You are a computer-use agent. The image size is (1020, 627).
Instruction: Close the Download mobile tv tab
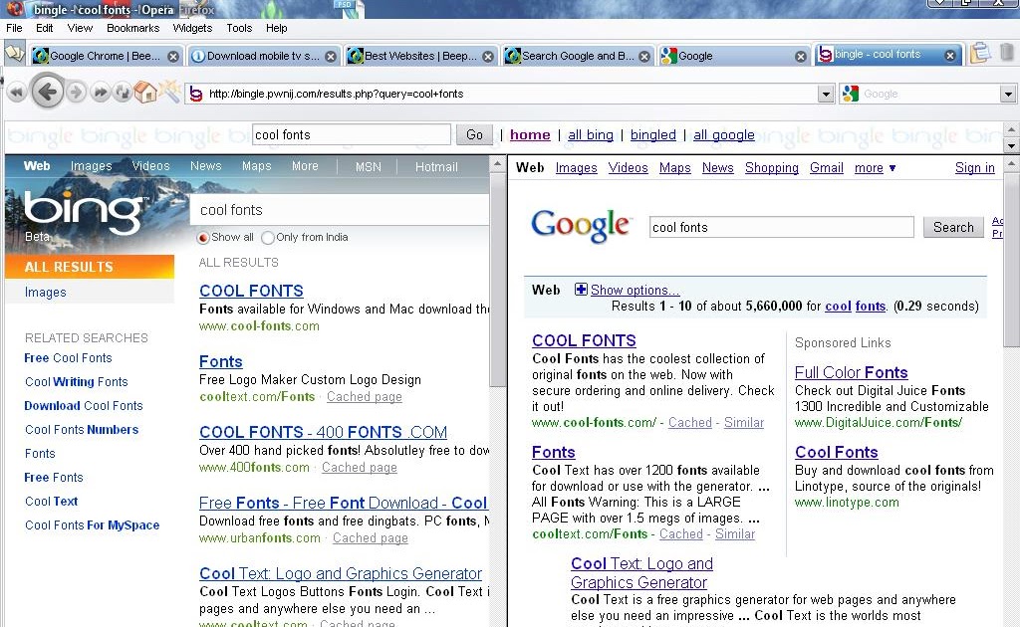[x=331, y=57]
